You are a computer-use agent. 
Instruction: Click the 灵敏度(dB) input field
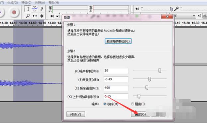(x=116, y=79)
